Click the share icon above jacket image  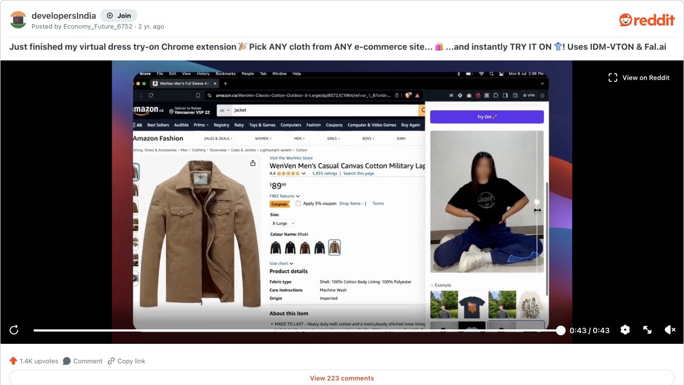click(x=253, y=163)
